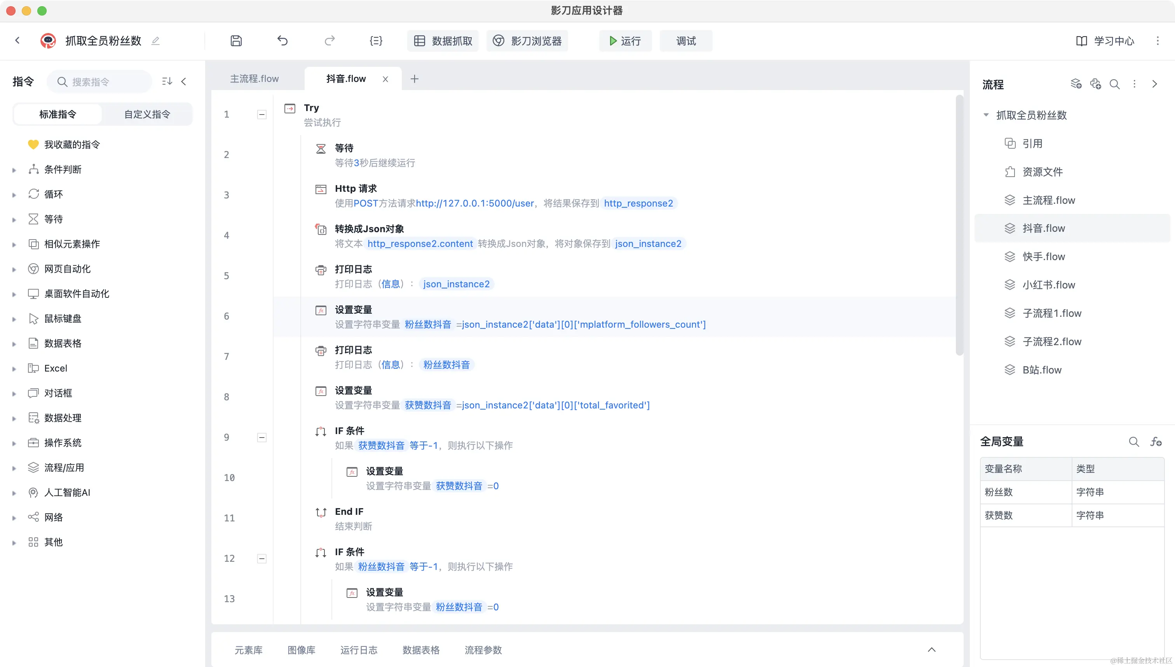The width and height of the screenshot is (1175, 667).
Task: Switch to the 标准指令 toggle
Action: tap(58, 114)
